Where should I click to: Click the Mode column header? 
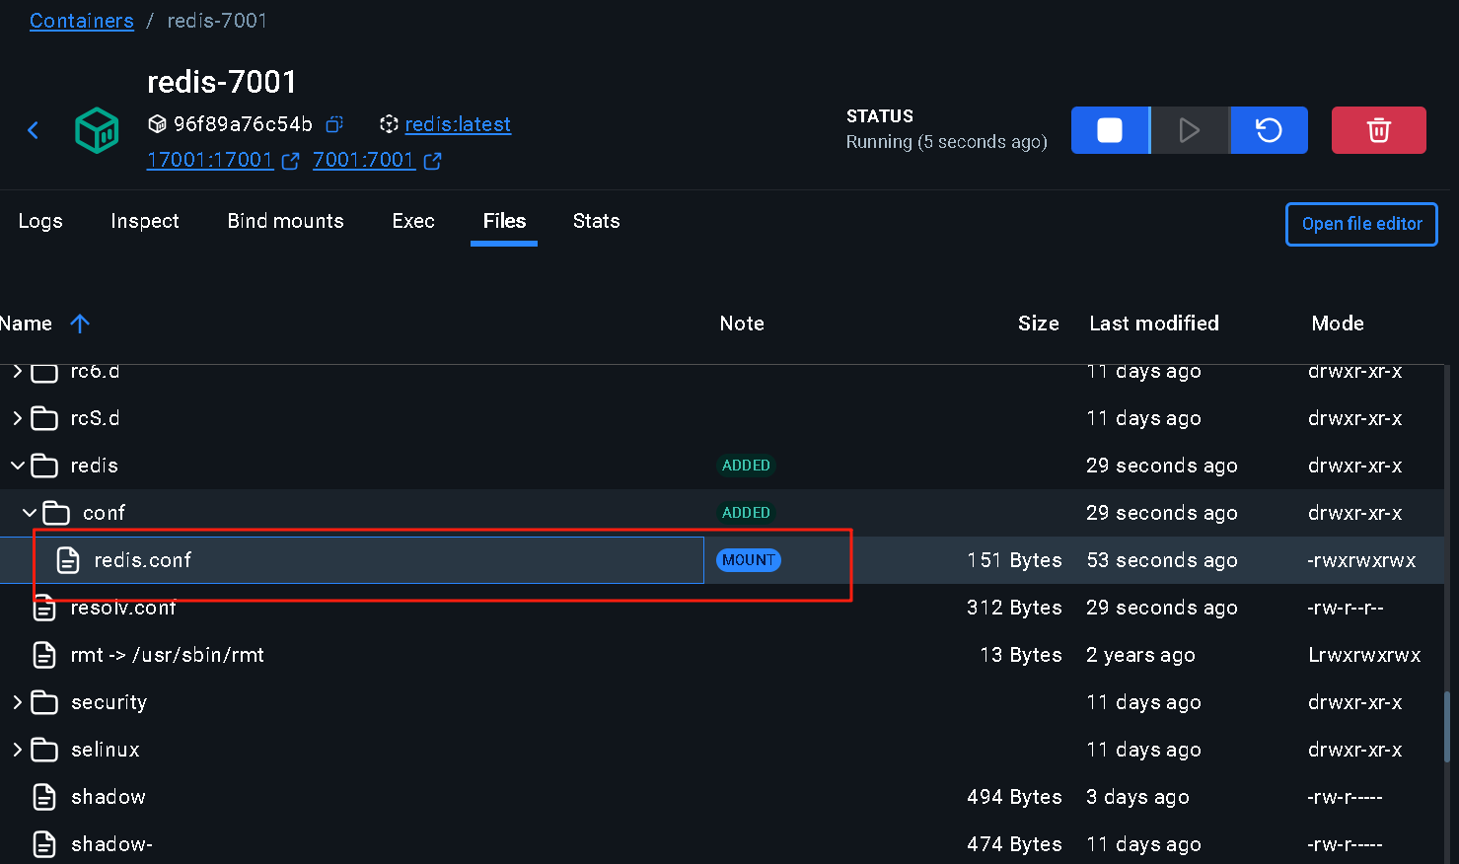pyautogui.click(x=1338, y=324)
